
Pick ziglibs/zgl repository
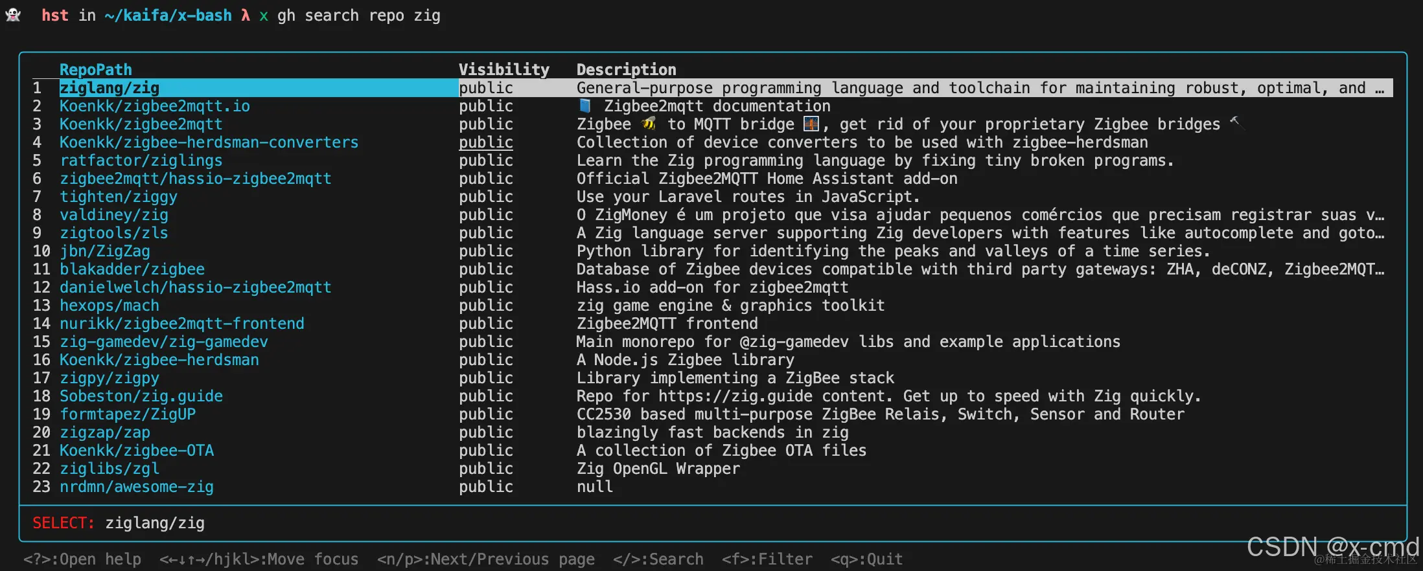(110, 469)
